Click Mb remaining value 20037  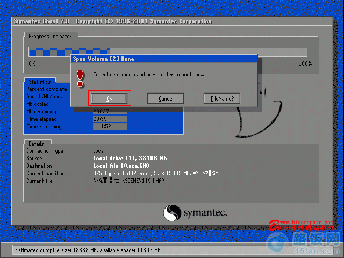tap(110, 111)
